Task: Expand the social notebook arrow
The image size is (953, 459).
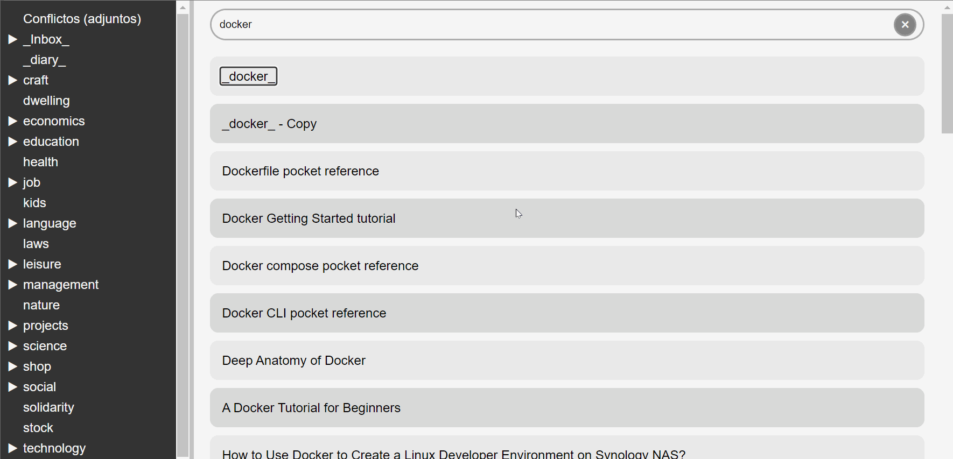Action: coord(13,387)
